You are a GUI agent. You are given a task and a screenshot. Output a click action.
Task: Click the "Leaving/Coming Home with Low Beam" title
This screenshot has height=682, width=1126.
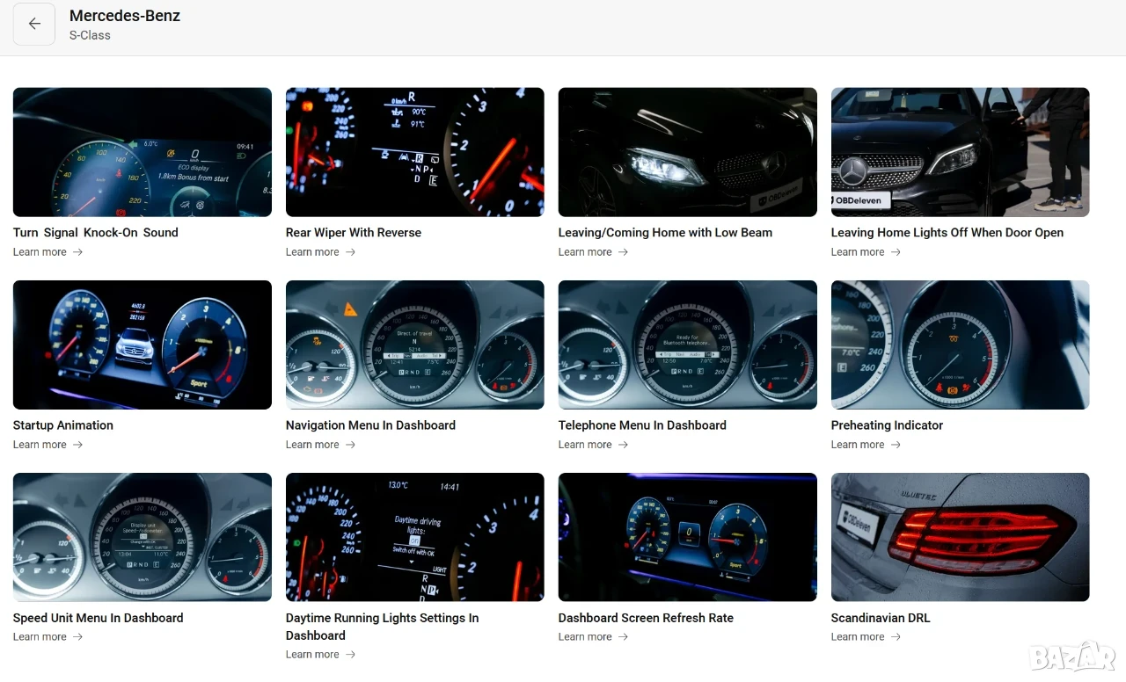pyautogui.click(x=665, y=233)
